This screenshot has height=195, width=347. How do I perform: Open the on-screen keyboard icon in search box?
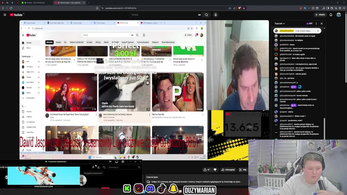click(199, 15)
